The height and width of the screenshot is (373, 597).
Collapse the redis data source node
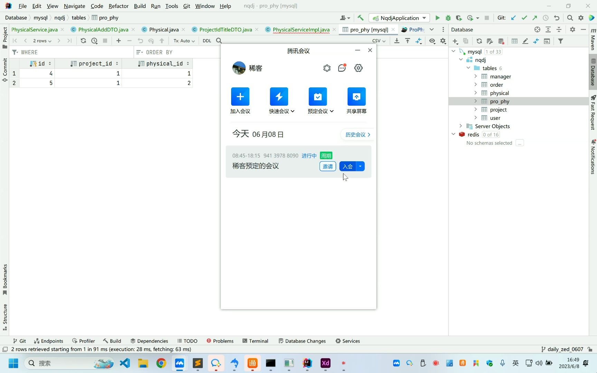click(x=454, y=134)
